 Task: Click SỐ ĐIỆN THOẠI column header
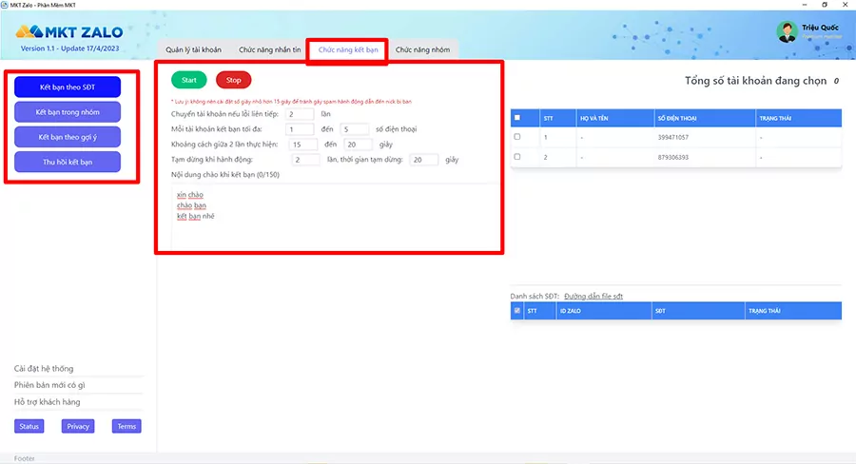704,118
